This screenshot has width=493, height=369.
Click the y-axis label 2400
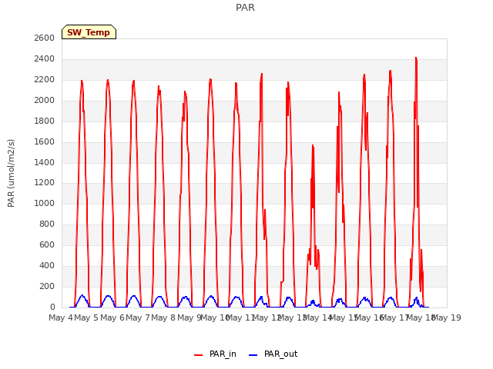[x=45, y=58]
